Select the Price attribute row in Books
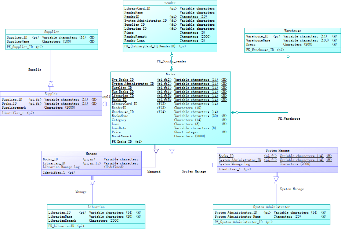The image size is (341, 229). (116, 132)
